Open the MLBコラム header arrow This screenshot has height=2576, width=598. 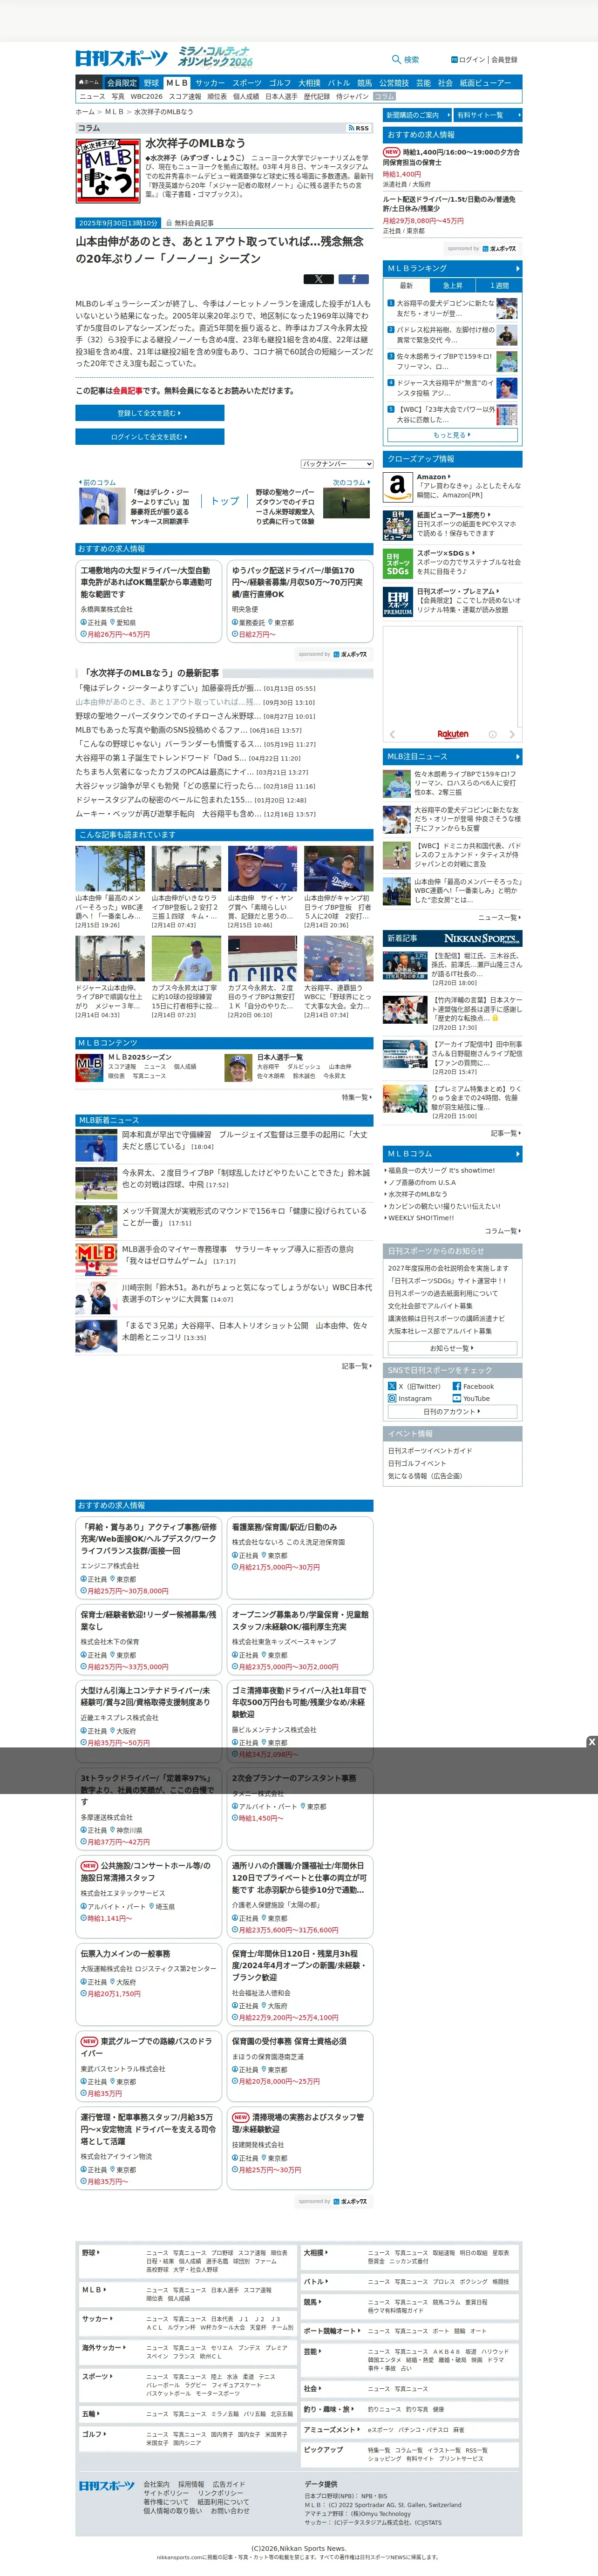point(517,1153)
